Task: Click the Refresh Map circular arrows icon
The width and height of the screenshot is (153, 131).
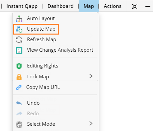Action: [19, 40]
